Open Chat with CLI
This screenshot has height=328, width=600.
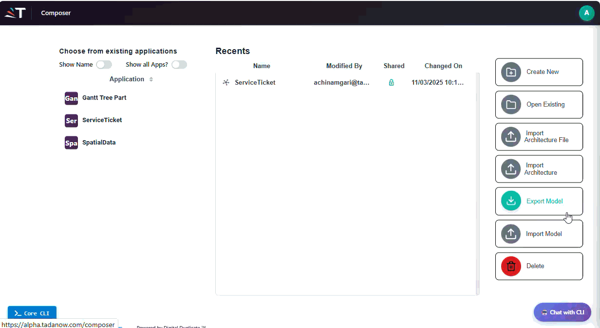point(562,312)
